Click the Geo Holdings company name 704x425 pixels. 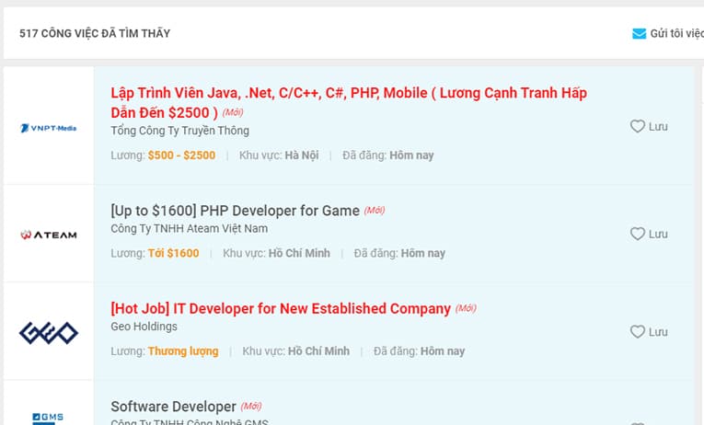click(144, 327)
